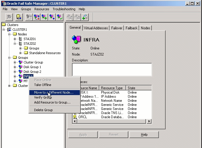Click the ORCL database icon in resource list

click(75, 117)
